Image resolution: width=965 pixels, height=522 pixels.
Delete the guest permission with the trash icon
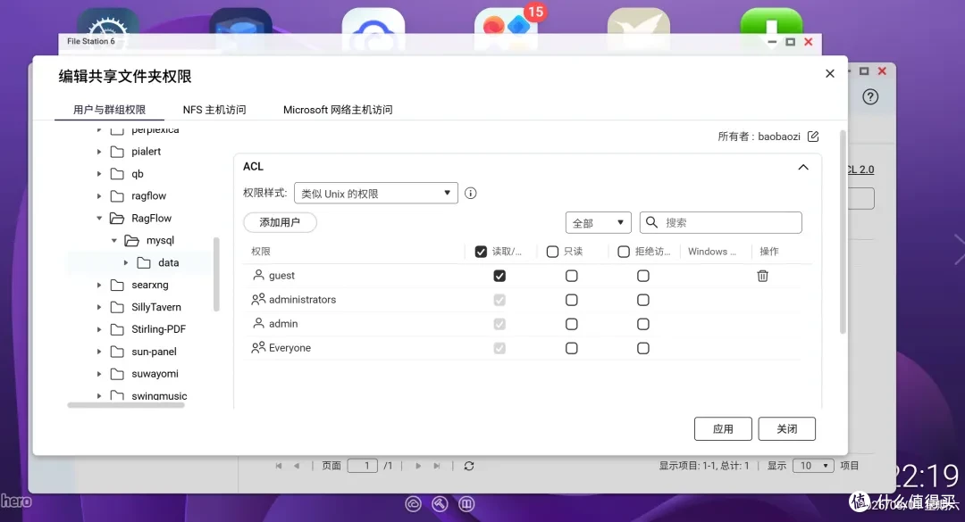[x=762, y=276]
